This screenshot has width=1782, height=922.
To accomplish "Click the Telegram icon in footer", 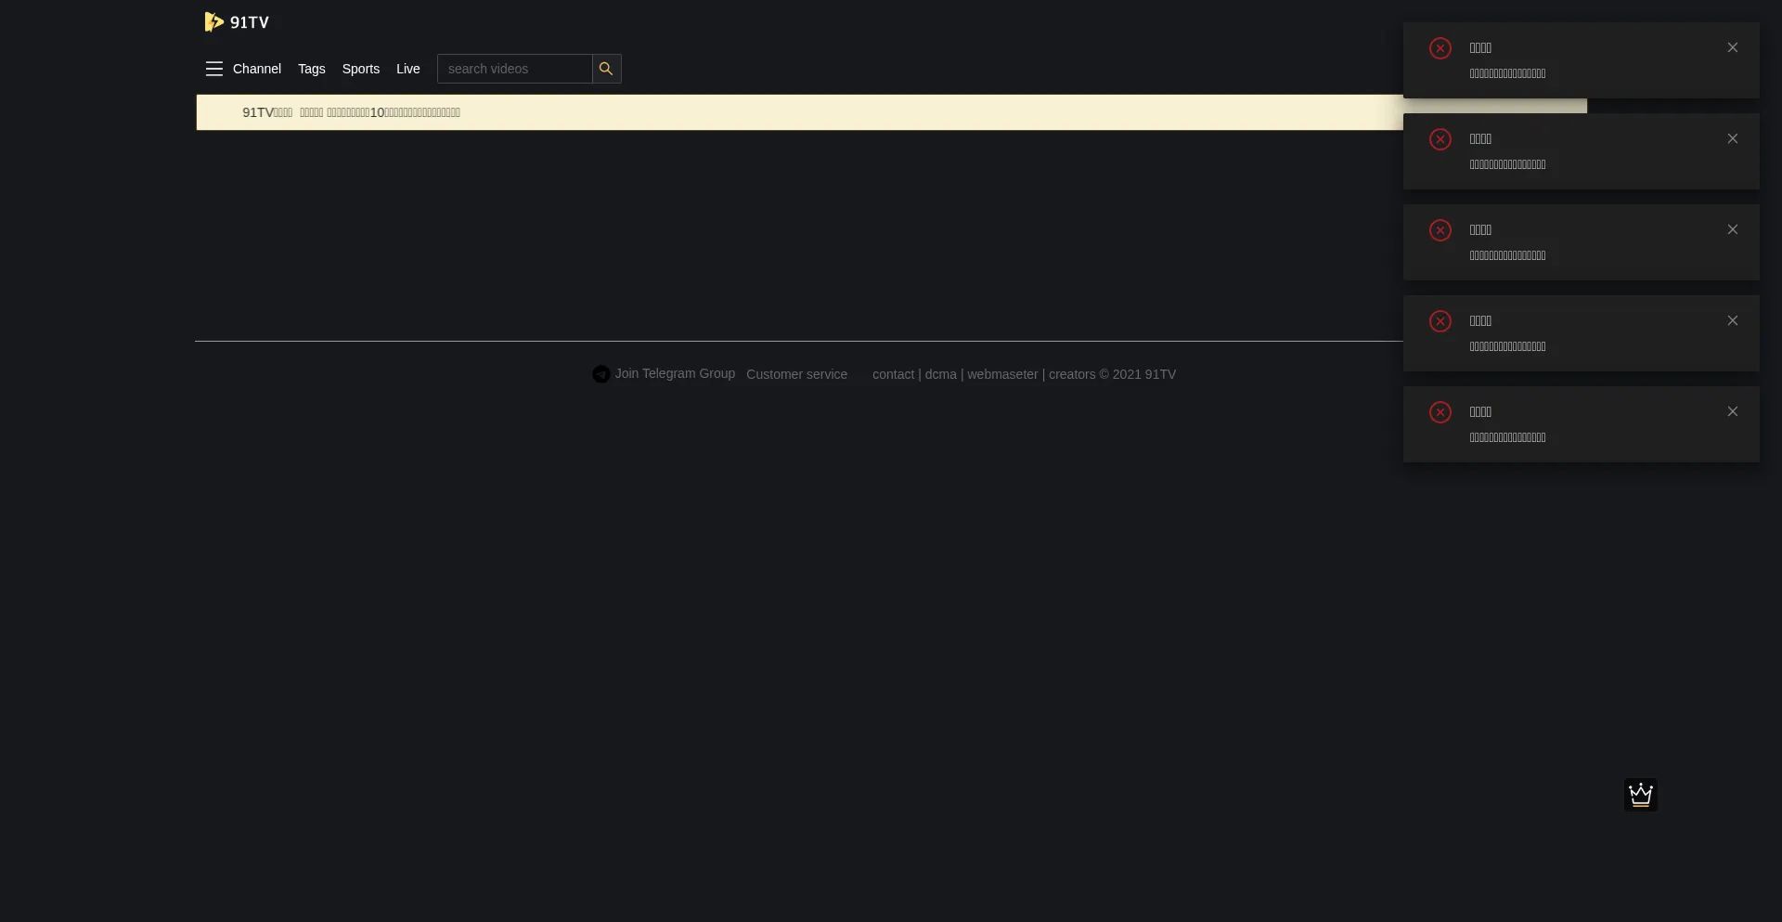I will (x=601, y=374).
